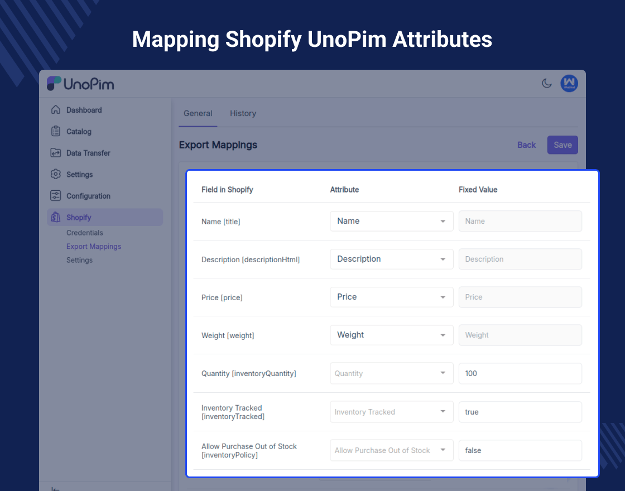Click the Shopify bag icon

pyautogui.click(x=56, y=217)
